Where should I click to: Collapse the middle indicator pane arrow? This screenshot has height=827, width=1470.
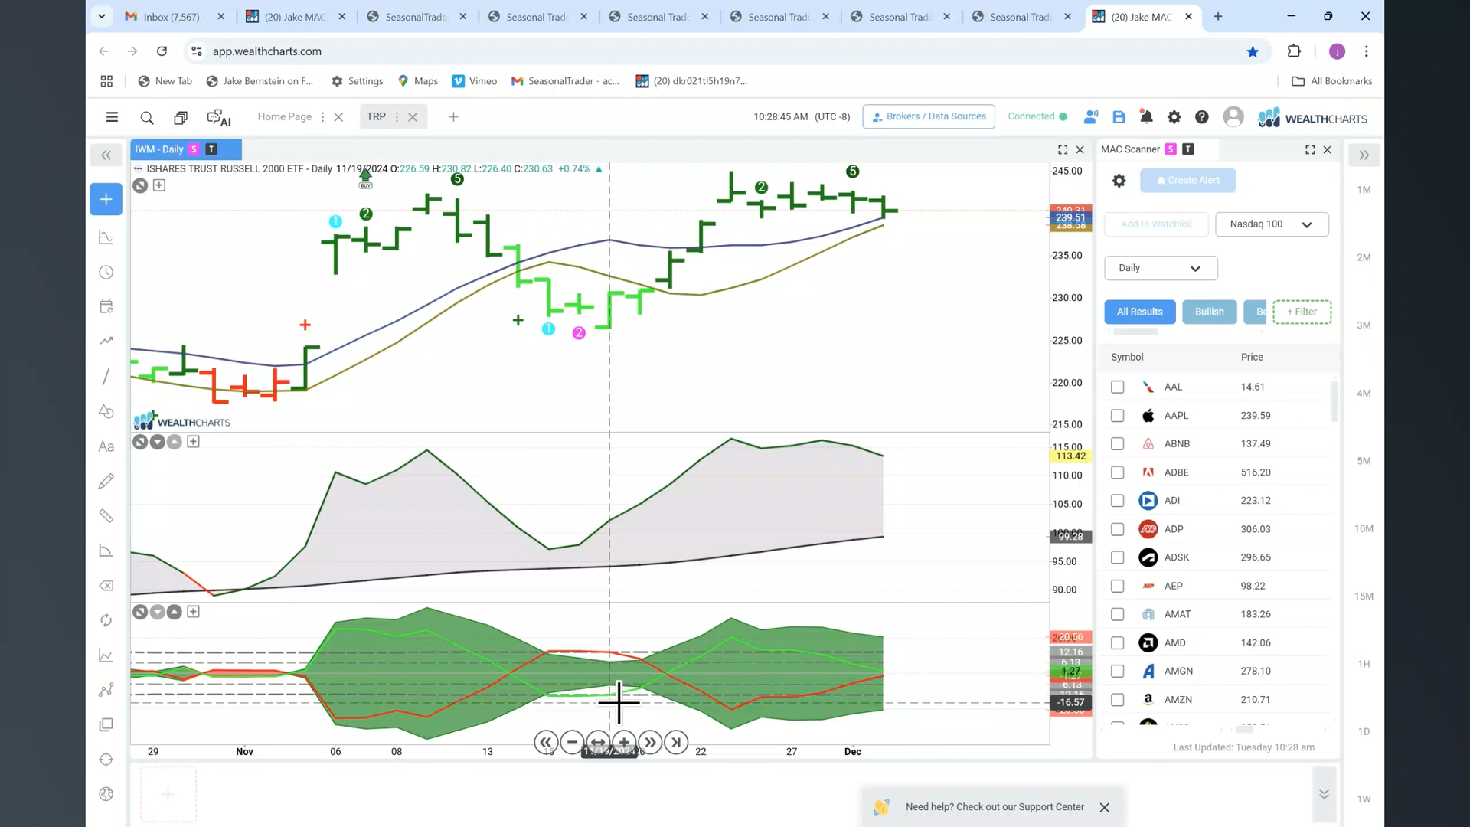[x=157, y=442]
